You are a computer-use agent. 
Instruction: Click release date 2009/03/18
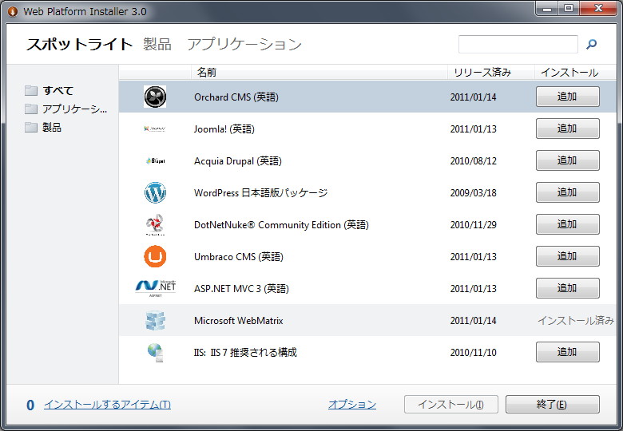(473, 193)
